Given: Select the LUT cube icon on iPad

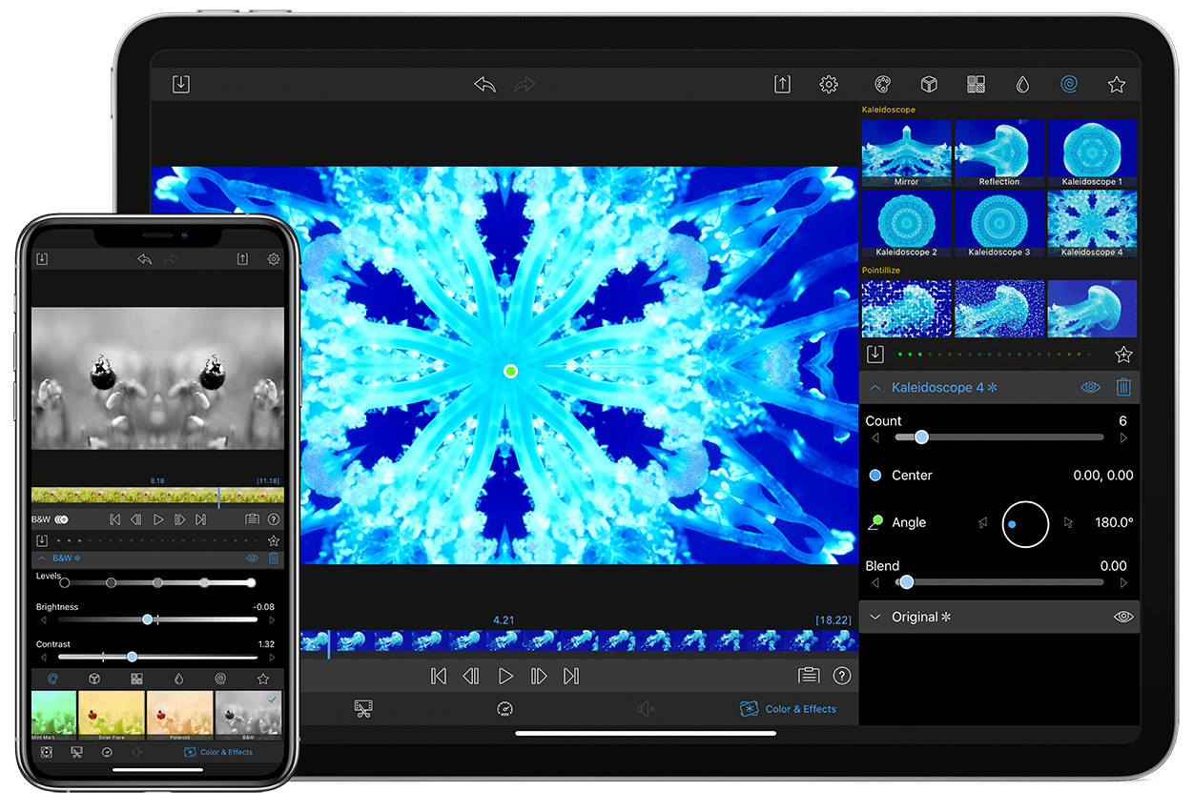Looking at the screenshot, I should [929, 84].
